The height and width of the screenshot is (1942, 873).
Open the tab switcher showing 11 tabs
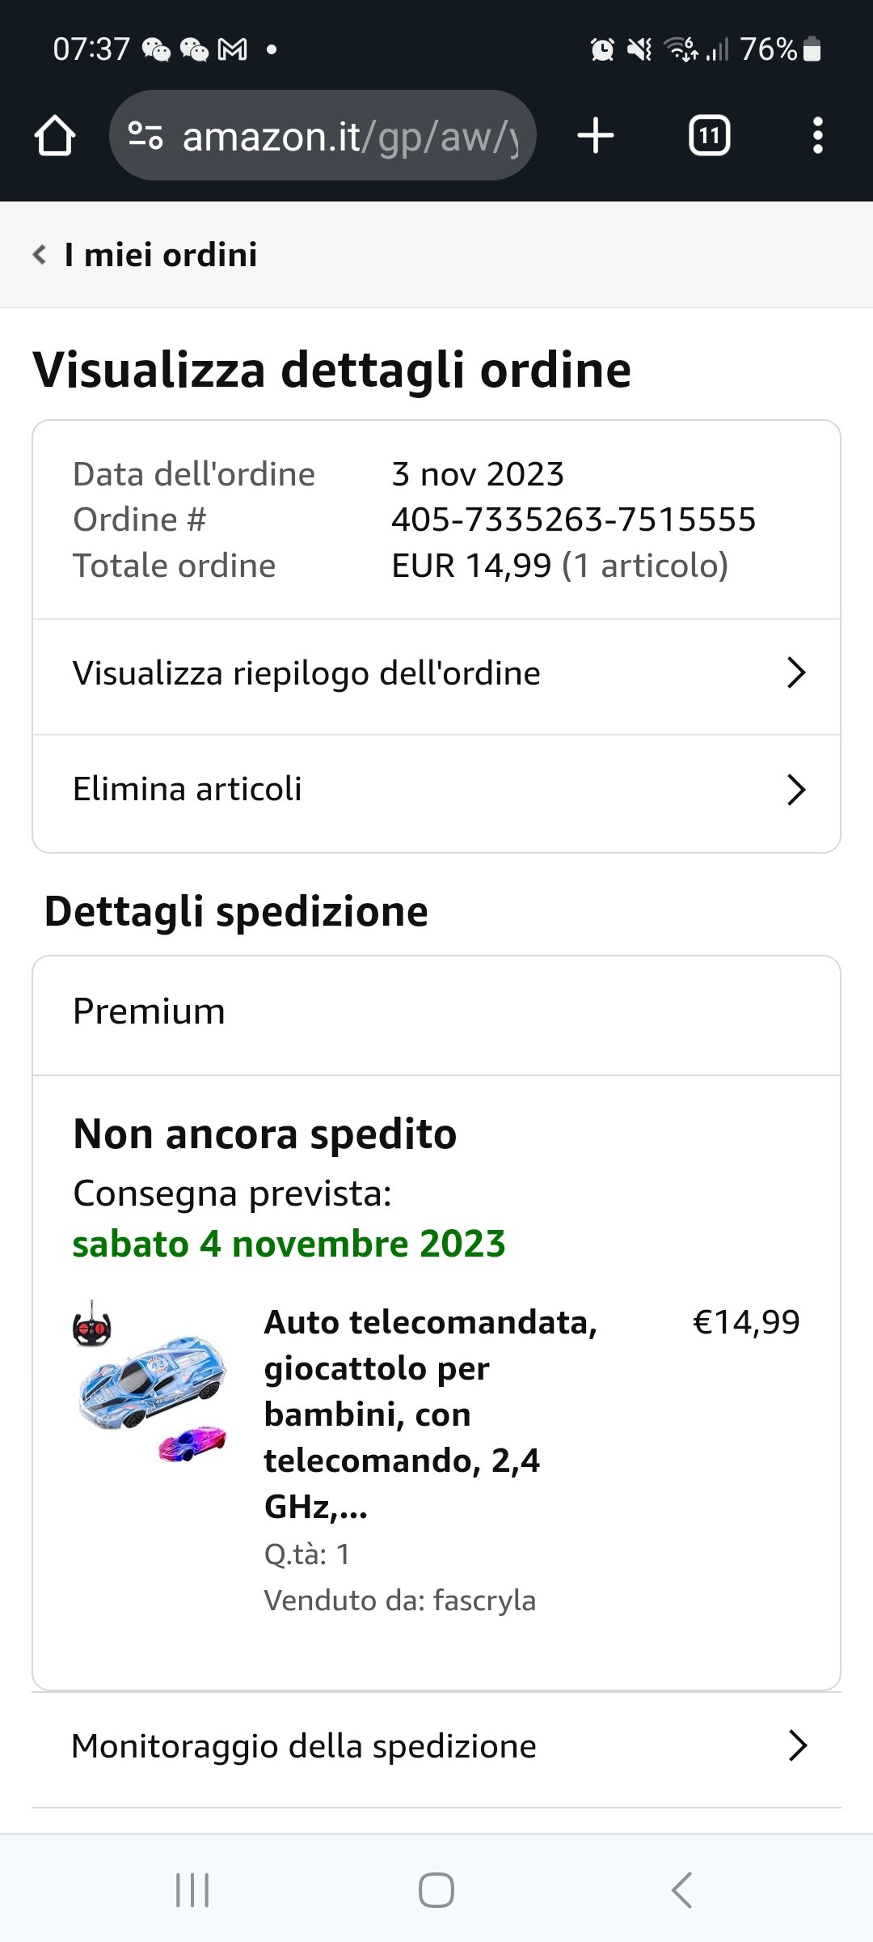click(x=709, y=136)
